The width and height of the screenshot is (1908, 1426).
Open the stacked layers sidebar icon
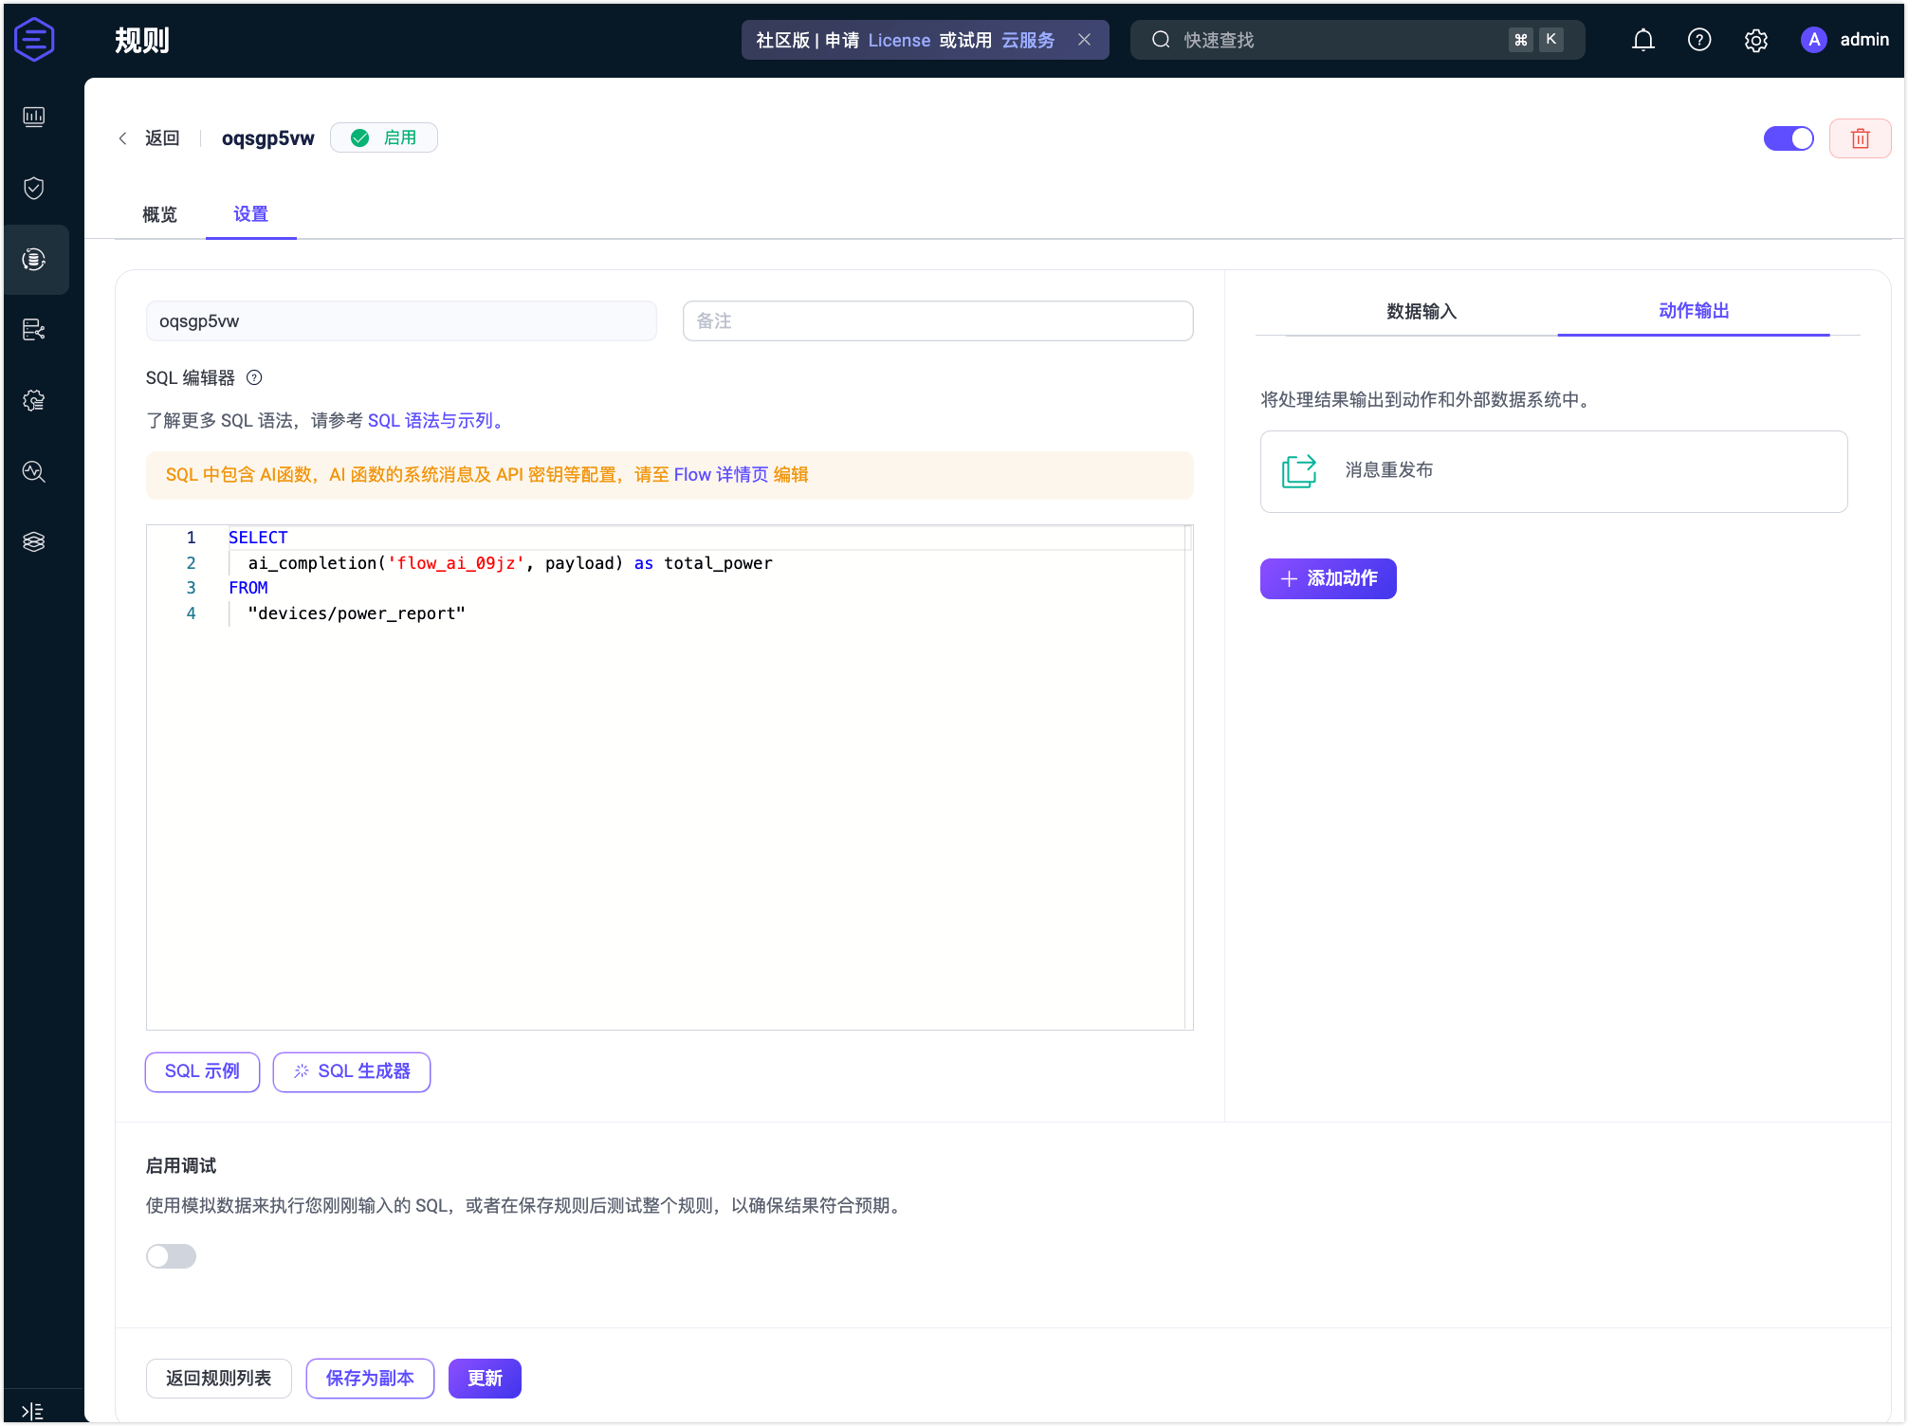pos(34,541)
